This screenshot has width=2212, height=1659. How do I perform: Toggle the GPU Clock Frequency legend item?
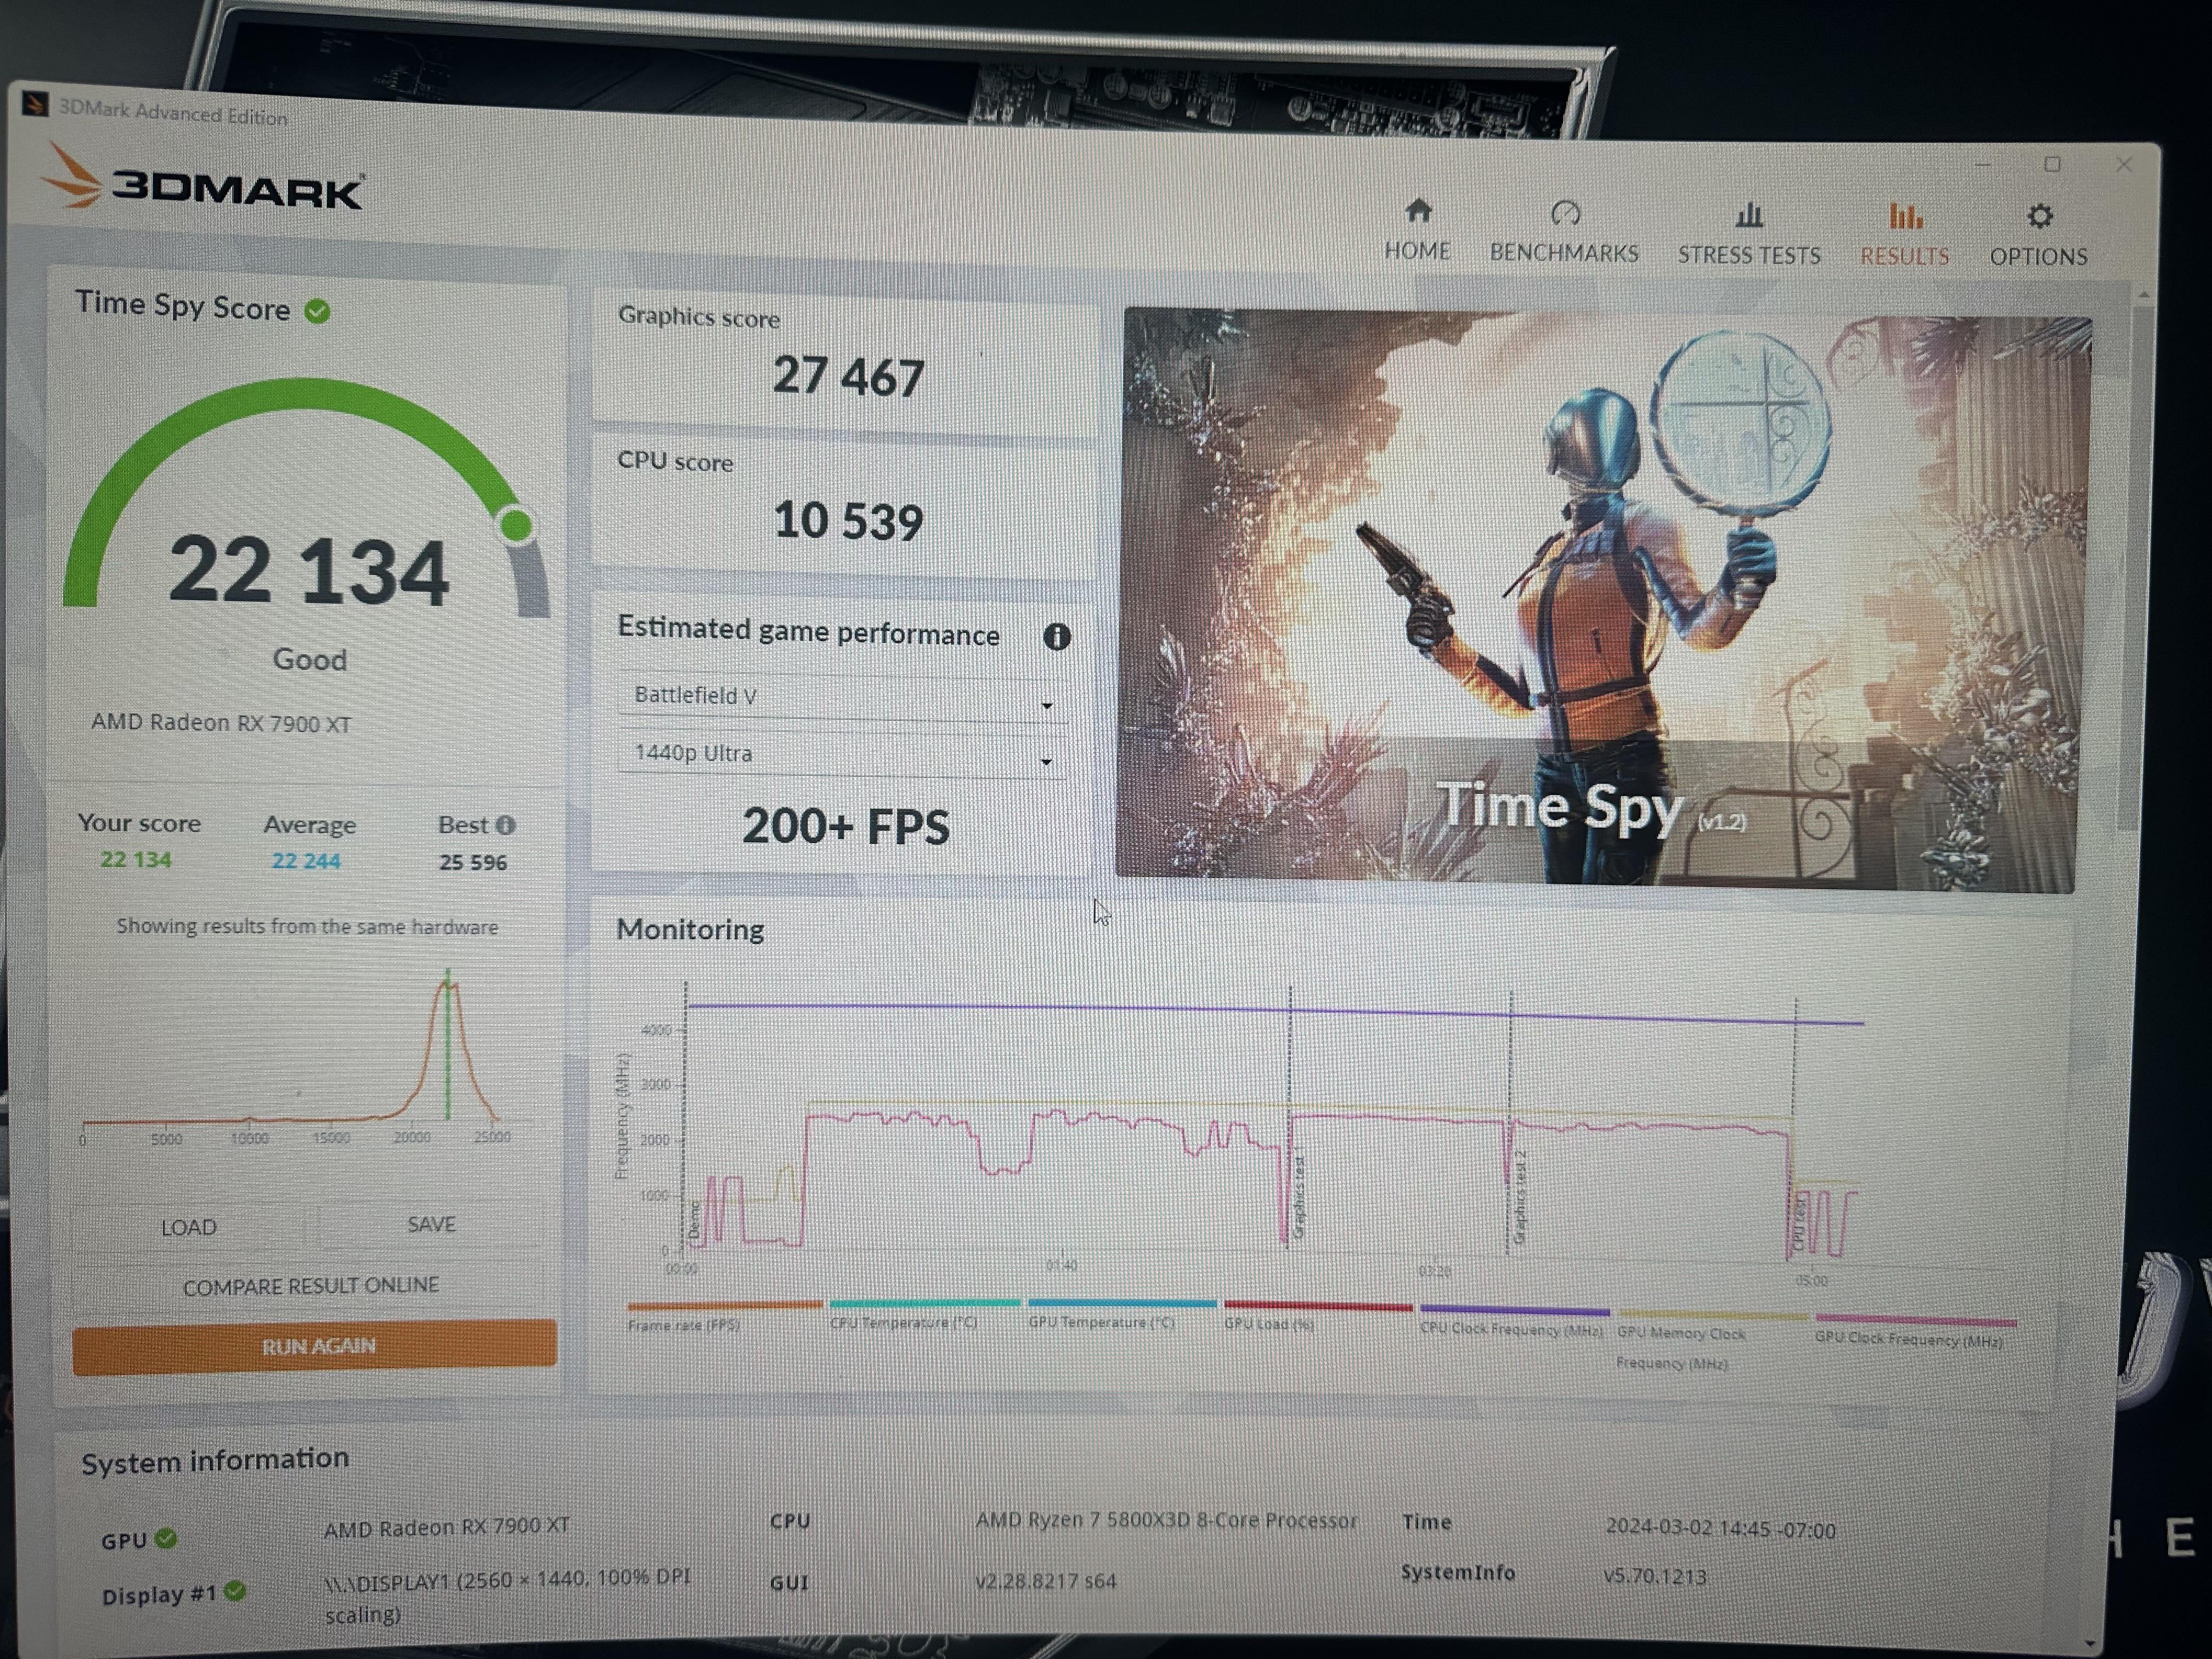(1915, 1332)
